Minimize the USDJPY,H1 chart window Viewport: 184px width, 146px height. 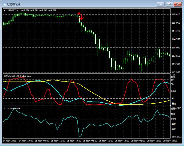(160, 4)
